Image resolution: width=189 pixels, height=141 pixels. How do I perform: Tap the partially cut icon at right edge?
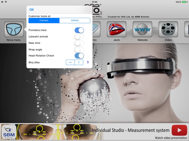(x=187, y=29)
